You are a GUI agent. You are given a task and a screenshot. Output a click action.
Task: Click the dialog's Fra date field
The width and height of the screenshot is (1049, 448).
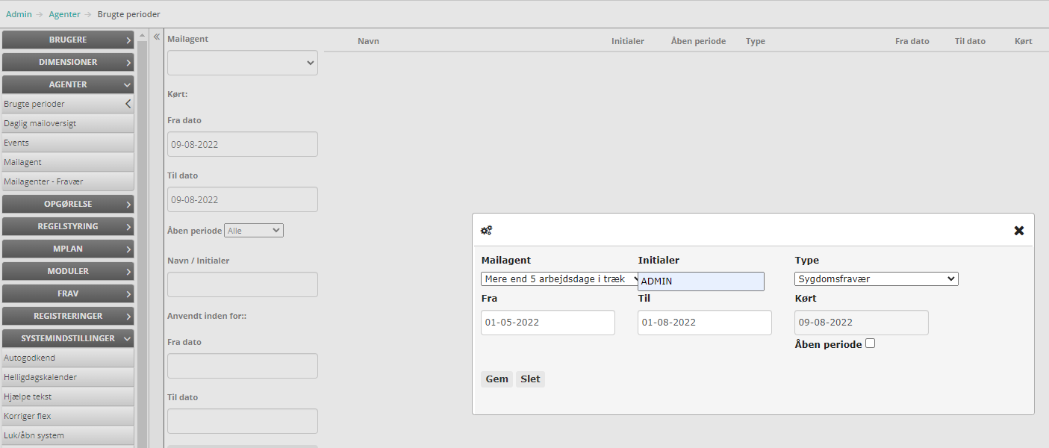(547, 323)
